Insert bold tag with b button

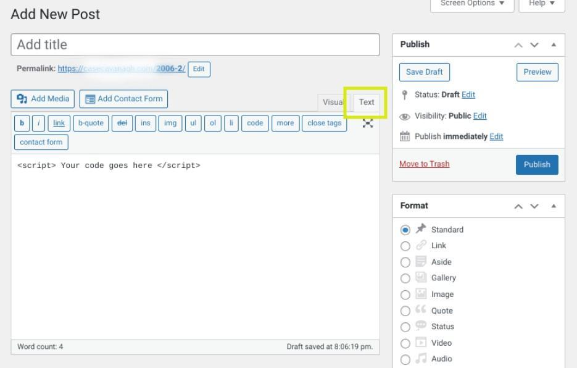pyautogui.click(x=22, y=123)
